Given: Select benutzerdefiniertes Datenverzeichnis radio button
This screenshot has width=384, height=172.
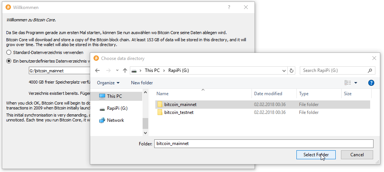Looking at the screenshot, I should click(x=9, y=61).
